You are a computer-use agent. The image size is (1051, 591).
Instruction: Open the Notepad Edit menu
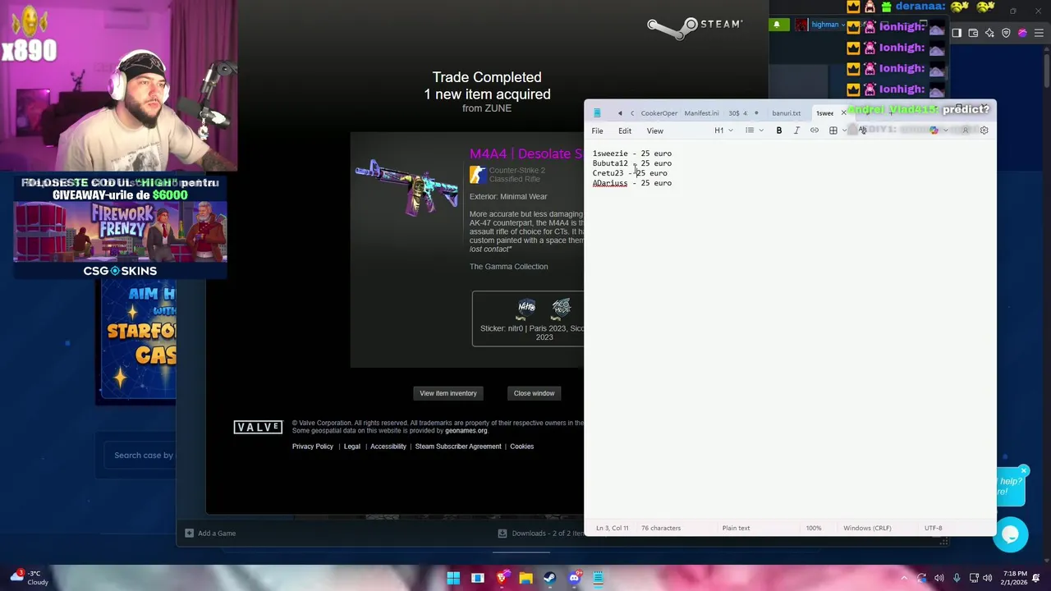click(625, 131)
